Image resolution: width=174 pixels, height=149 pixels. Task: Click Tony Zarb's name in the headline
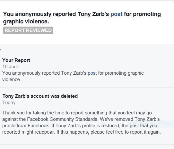(93, 14)
